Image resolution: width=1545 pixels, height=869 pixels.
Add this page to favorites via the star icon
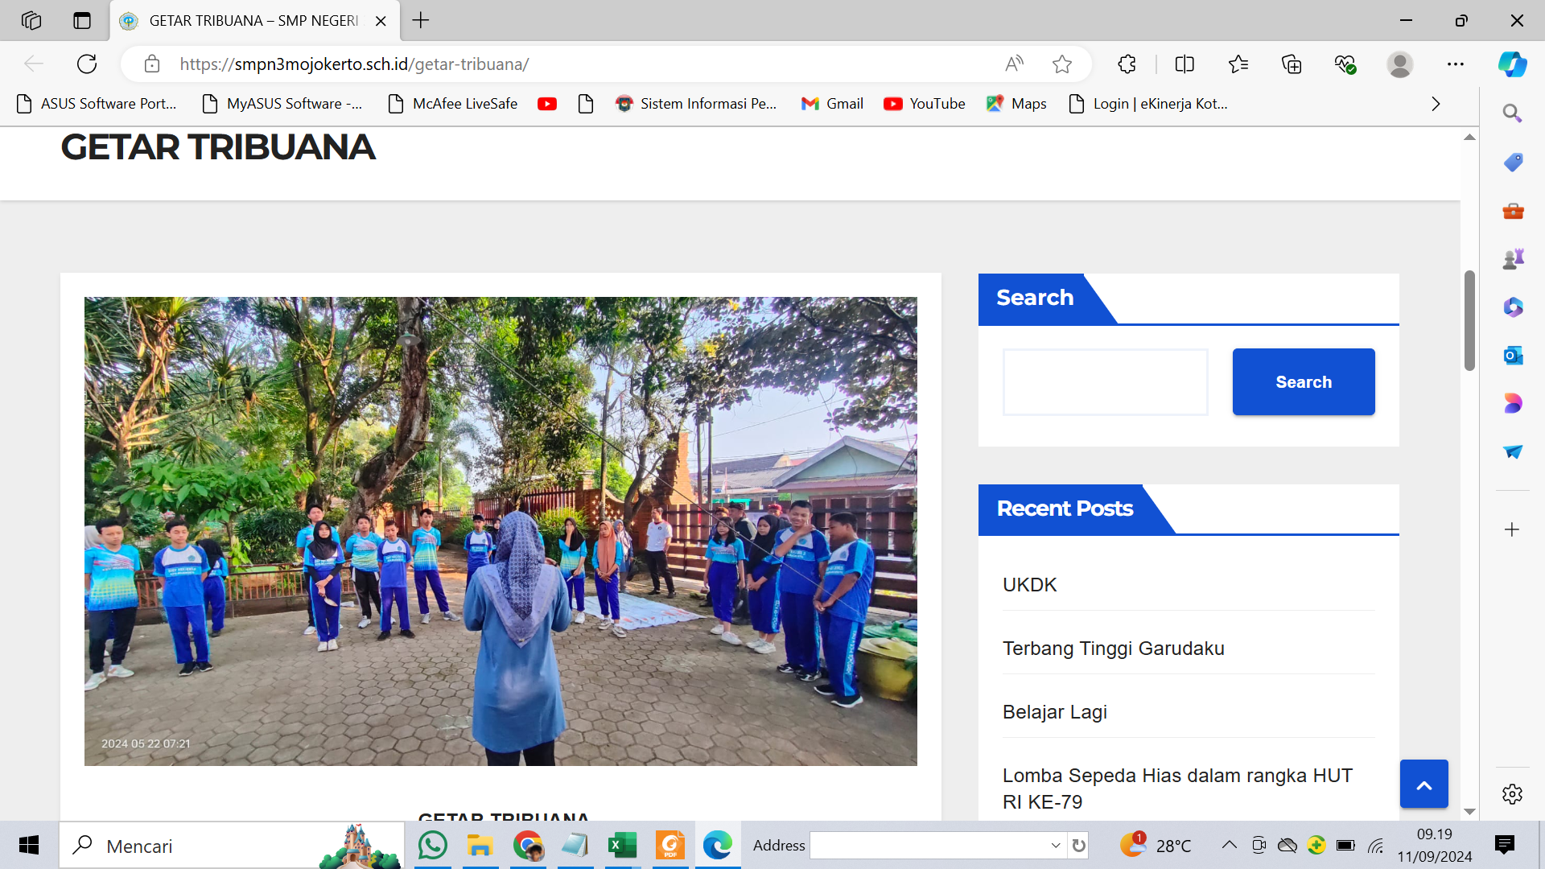1062,64
